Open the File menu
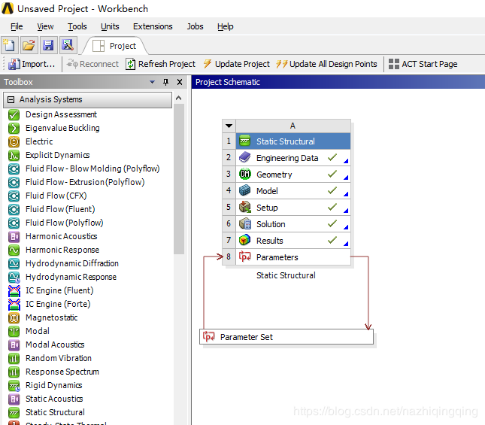The width and height of the screenshot is (485, 425). point(17,26)
